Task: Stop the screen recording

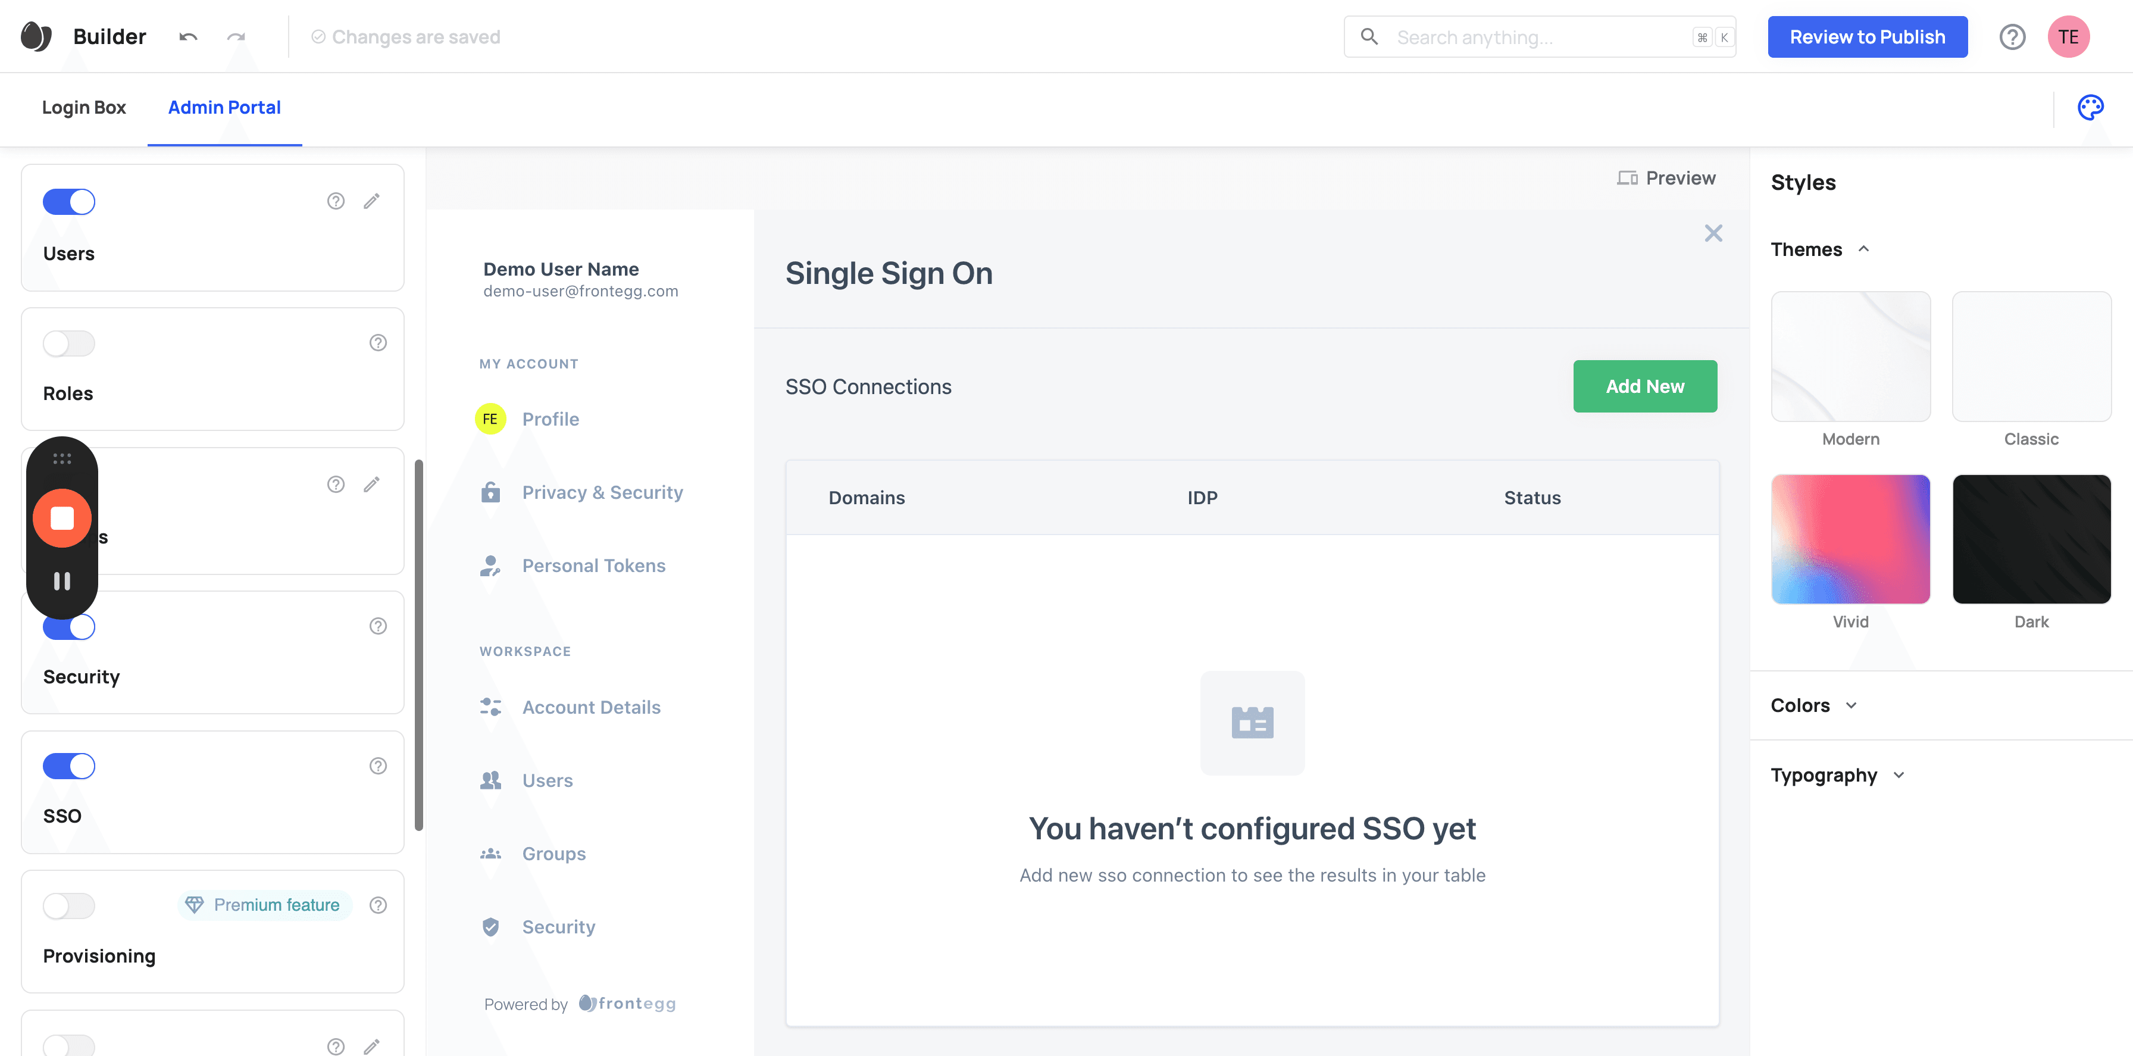Action: point(62,518)
